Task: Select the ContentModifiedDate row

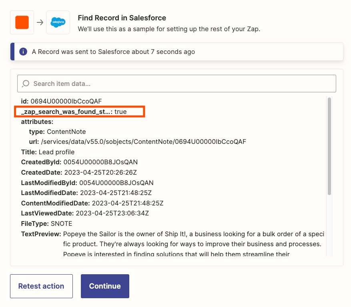Action: [x=92, y=203]
